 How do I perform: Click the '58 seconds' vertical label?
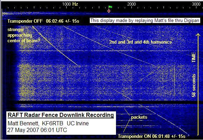coord(194,86)
